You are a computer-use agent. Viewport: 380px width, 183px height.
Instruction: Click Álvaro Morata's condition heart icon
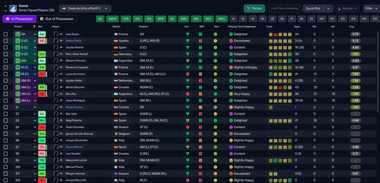pos(187,147)
